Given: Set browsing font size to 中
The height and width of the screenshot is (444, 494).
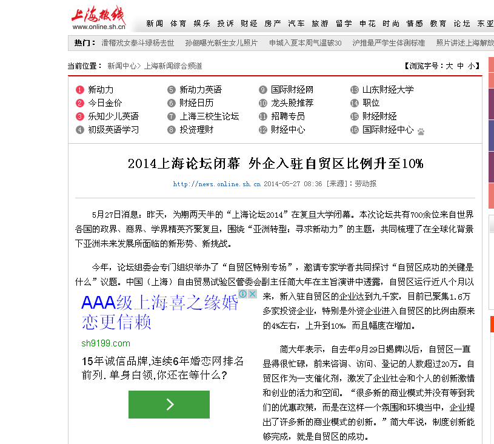Looking at the screenshot, I should 460,66.
